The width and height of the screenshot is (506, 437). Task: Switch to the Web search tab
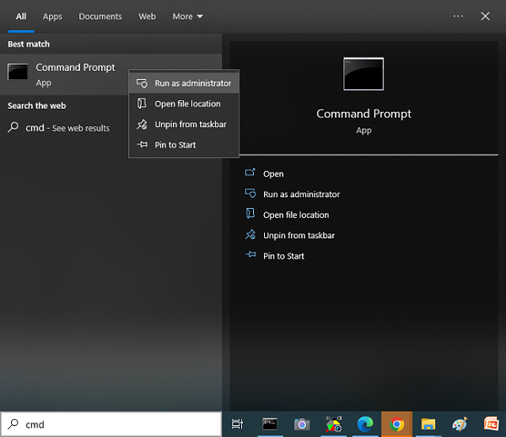click(147, 16)
